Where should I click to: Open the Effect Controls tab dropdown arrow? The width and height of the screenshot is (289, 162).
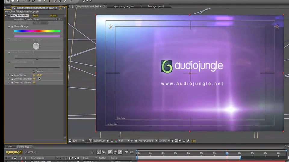coord(56,8)
